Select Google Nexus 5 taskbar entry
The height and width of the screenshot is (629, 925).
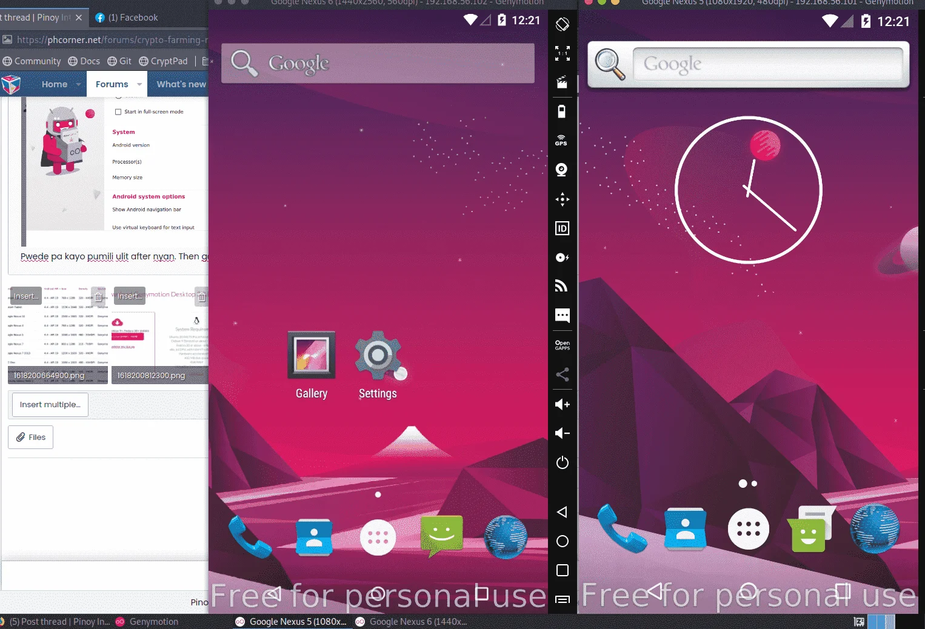tap(292, 622)
